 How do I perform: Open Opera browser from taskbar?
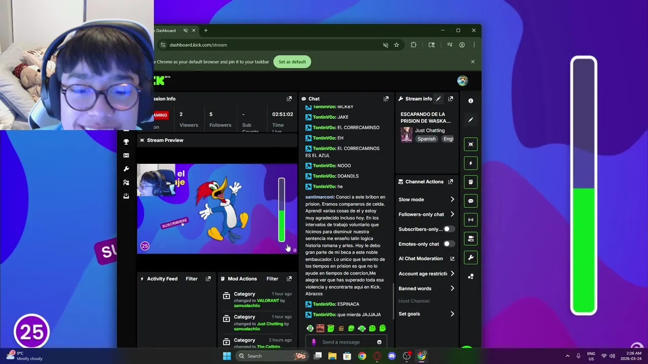click(x=377, y=356)
